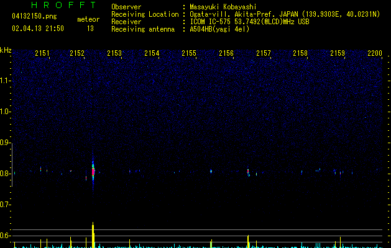Screen dimensions: 391x248
Task: Click the 2157 time marker
Action: 264,53
